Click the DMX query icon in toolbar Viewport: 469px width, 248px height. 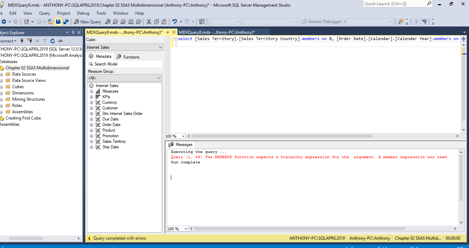[123, 22]
